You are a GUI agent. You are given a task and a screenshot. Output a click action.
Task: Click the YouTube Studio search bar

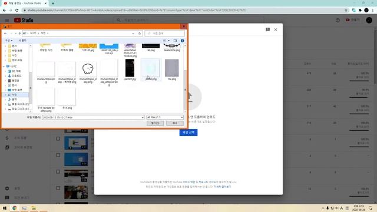click(188, 20)
